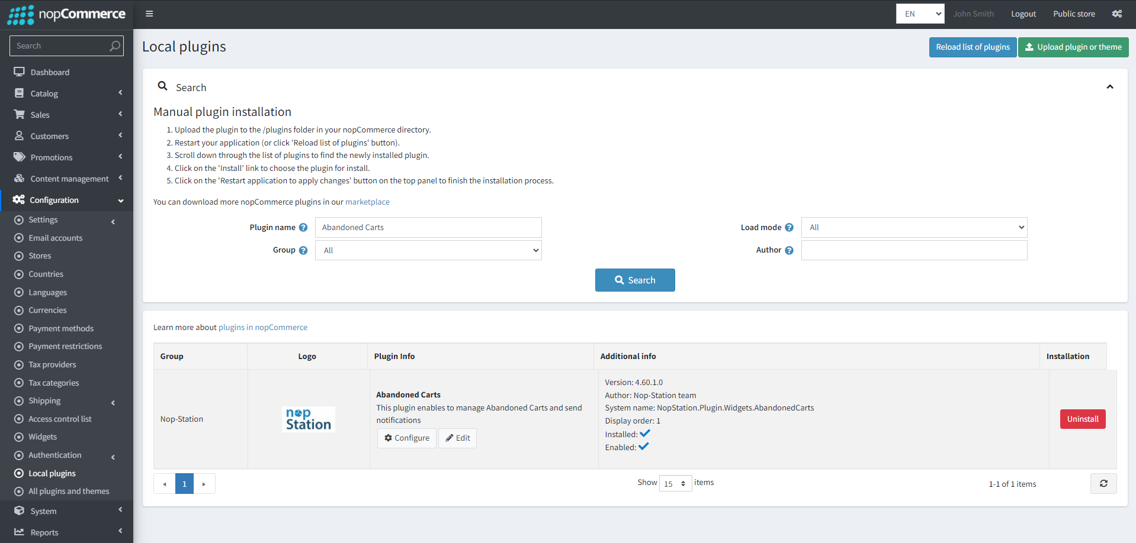Open the items per page dropdown

coord(675,484)
